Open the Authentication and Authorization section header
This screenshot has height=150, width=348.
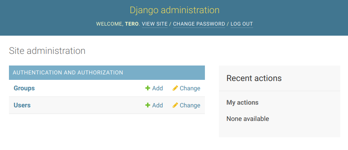(x=68, y=72)
